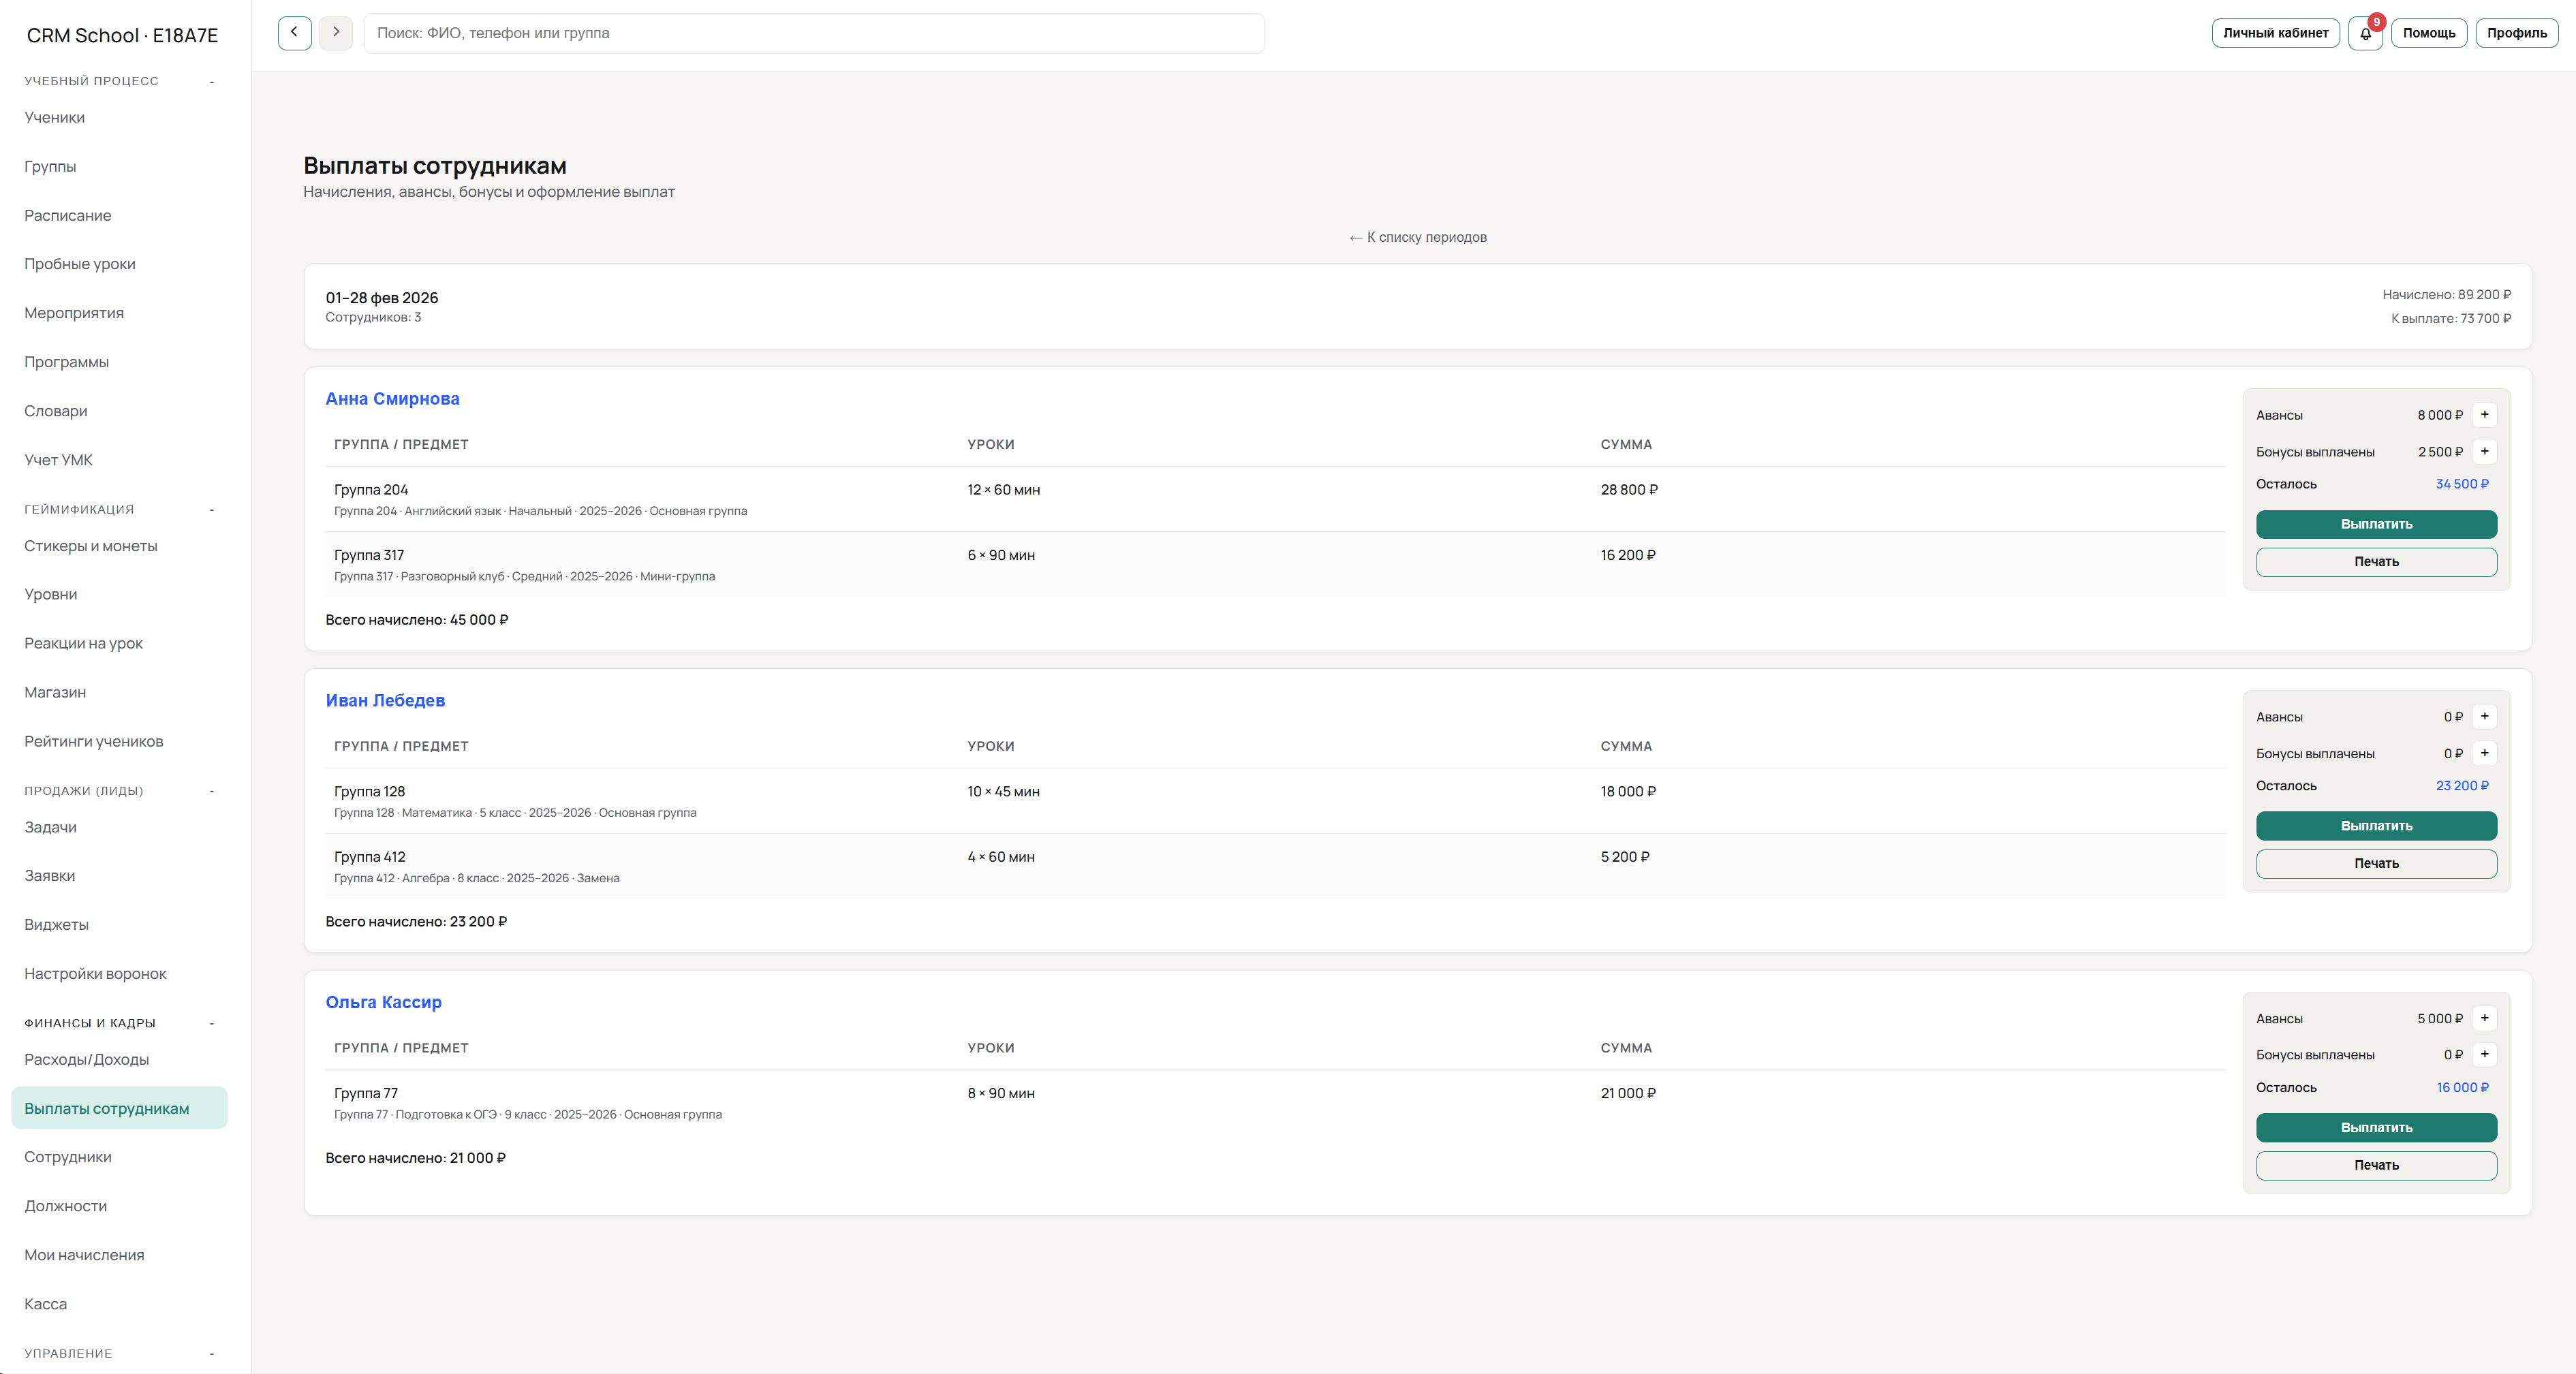This screenshot has height=1374, width=2576.
Task: Open Помощь
Action: pyautogui.click(x=2430, y=32)
